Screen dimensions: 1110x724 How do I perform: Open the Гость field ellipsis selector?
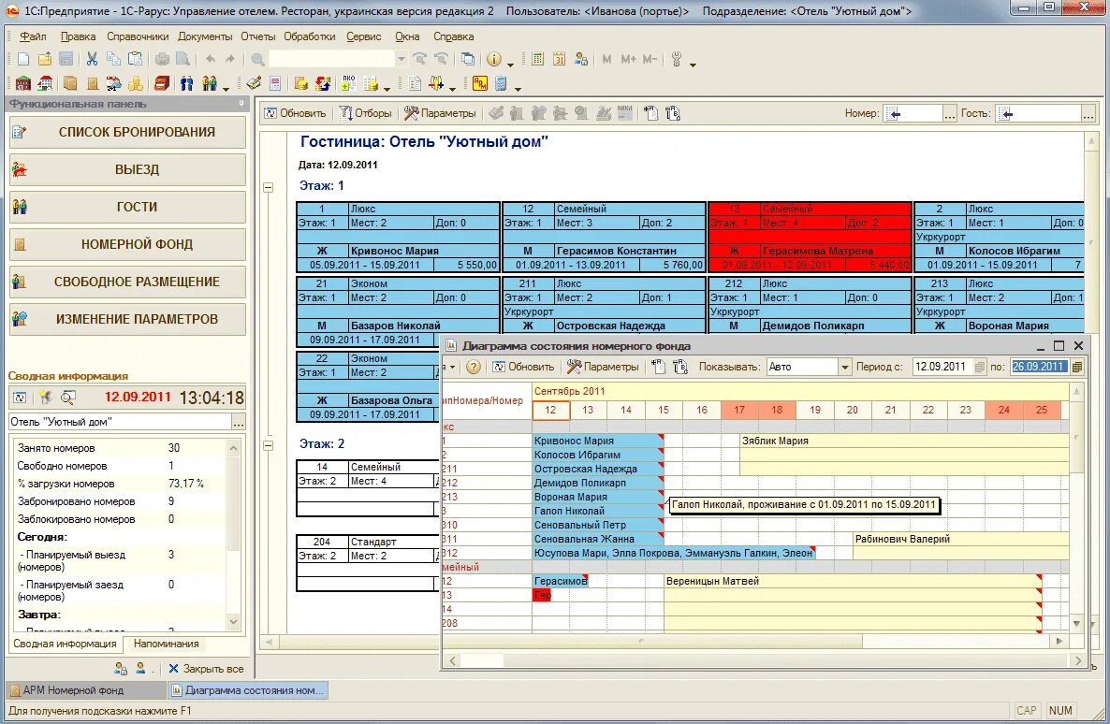[x=1088, y=113]
